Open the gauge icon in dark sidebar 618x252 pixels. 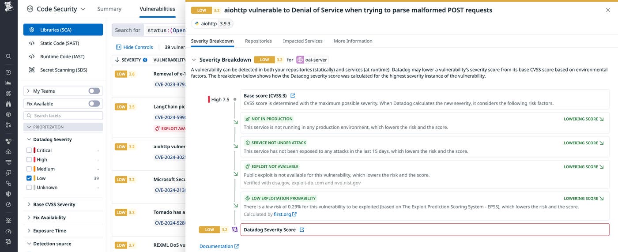coord(8,231)
